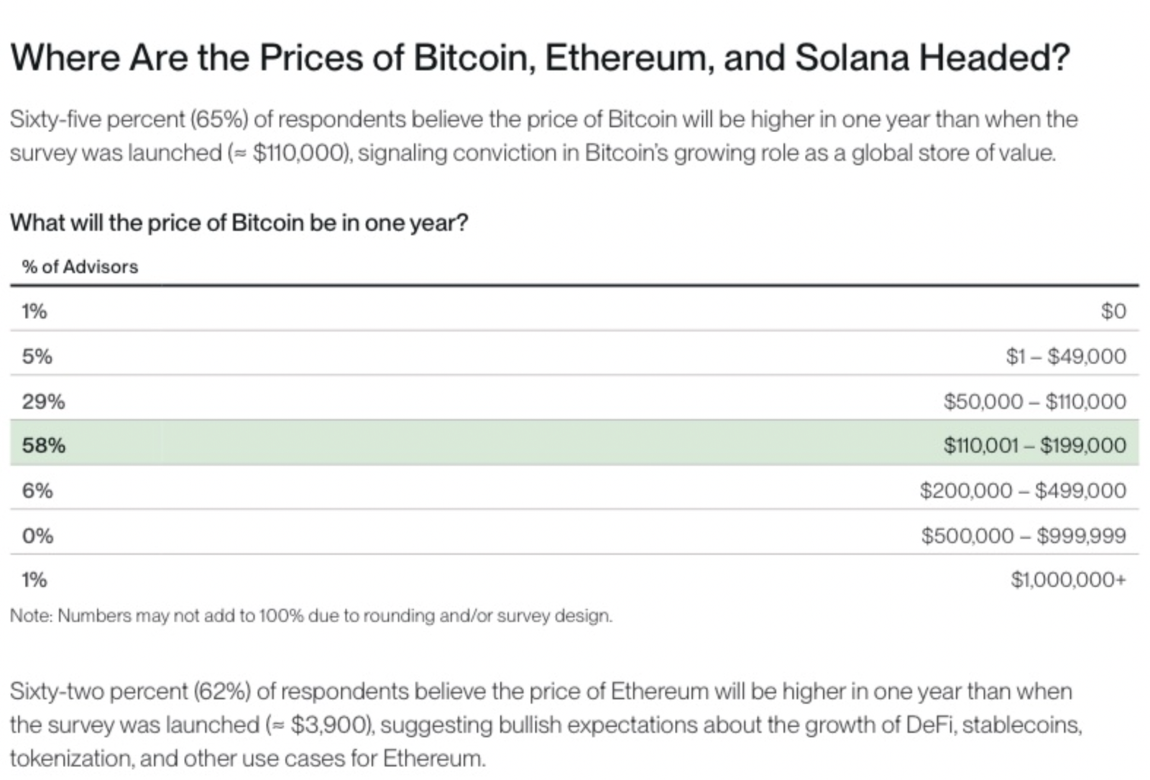
Task: Click the $1 – $49,000 range cell
Action: coord(1066,356)
